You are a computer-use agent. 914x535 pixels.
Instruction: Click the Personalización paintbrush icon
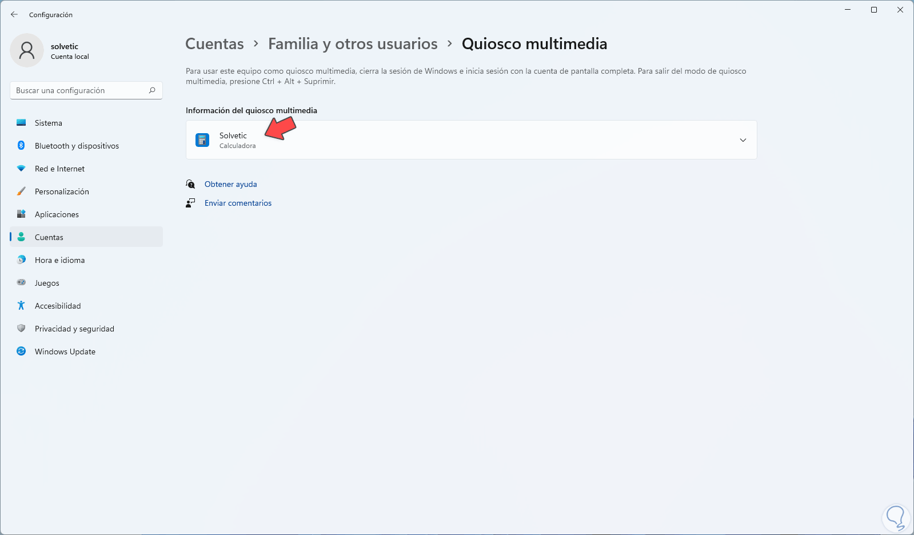click(21, 191)
